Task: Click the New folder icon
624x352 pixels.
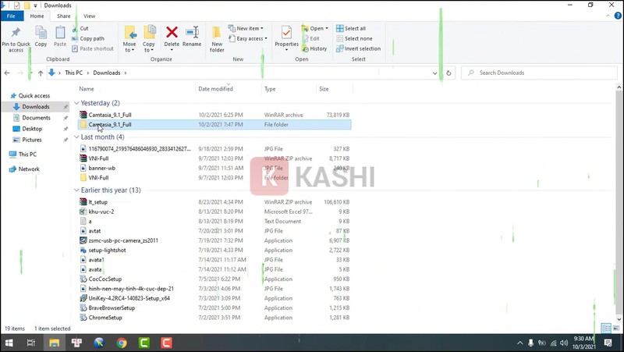Action: [217, 36]
